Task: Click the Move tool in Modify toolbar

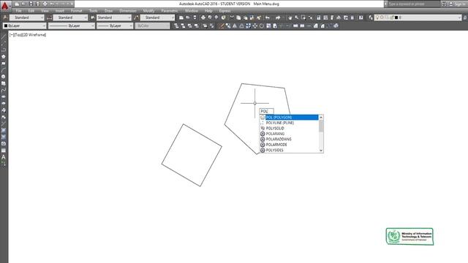Action: [255, 26]
